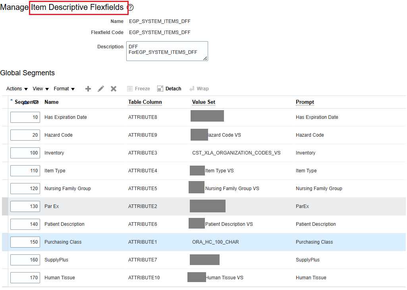This screenshot has height=290, width=407.
Task: Click CST_XLA_ORGANIZATION_CODES_VS value set
Action: click(x=236, y=153)
